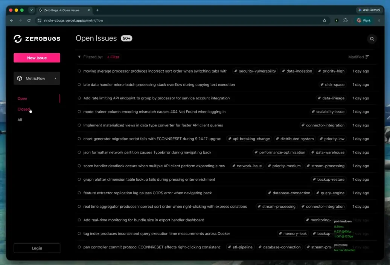This screenshot has width=390, height=265.
Task: Click the network-issue label tag
Action: click(x=247, y=166)
